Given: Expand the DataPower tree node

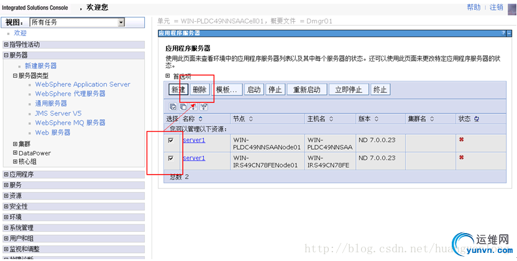Looking at the screenshot, I should (15, 153).
